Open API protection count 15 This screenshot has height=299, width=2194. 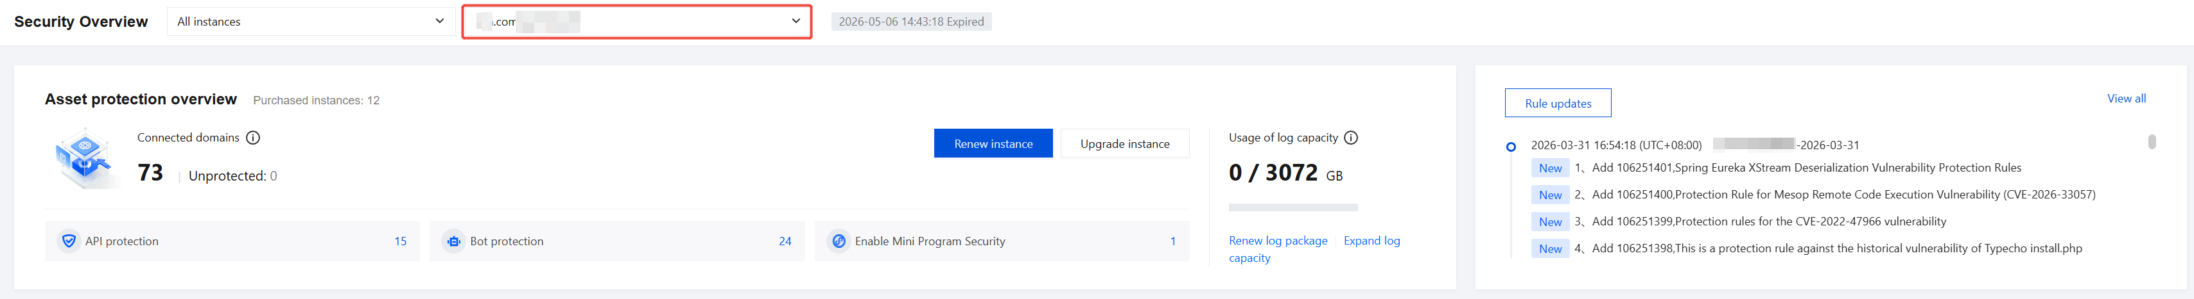pyautogui.click(x=400, y=241)
